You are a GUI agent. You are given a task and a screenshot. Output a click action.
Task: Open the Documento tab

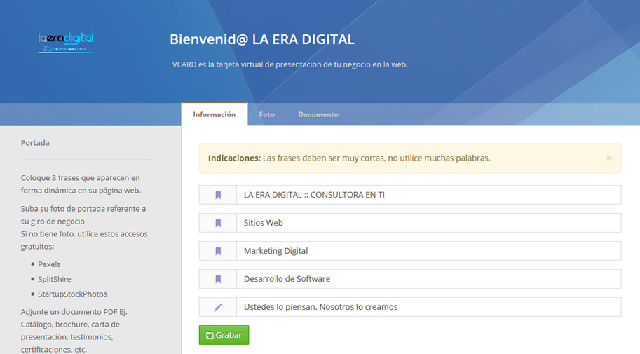coord(318,114)
